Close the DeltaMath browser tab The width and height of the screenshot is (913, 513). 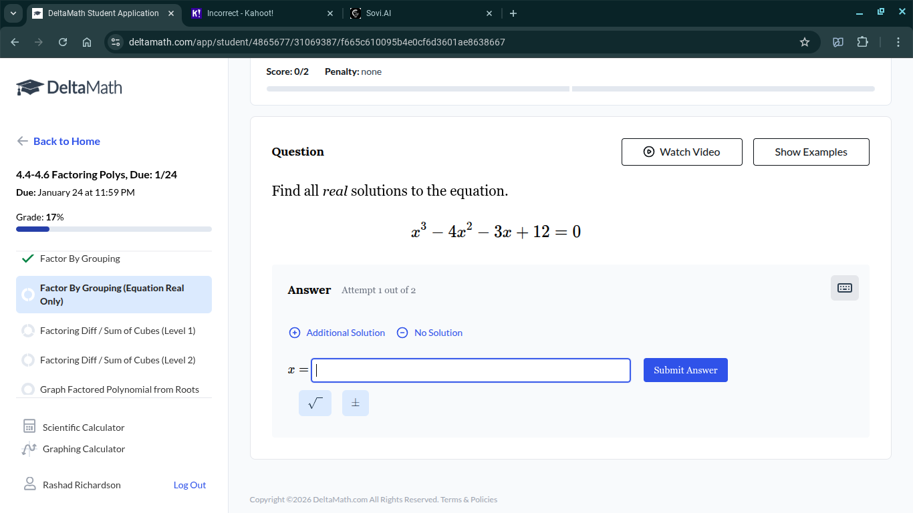(171, 13)
